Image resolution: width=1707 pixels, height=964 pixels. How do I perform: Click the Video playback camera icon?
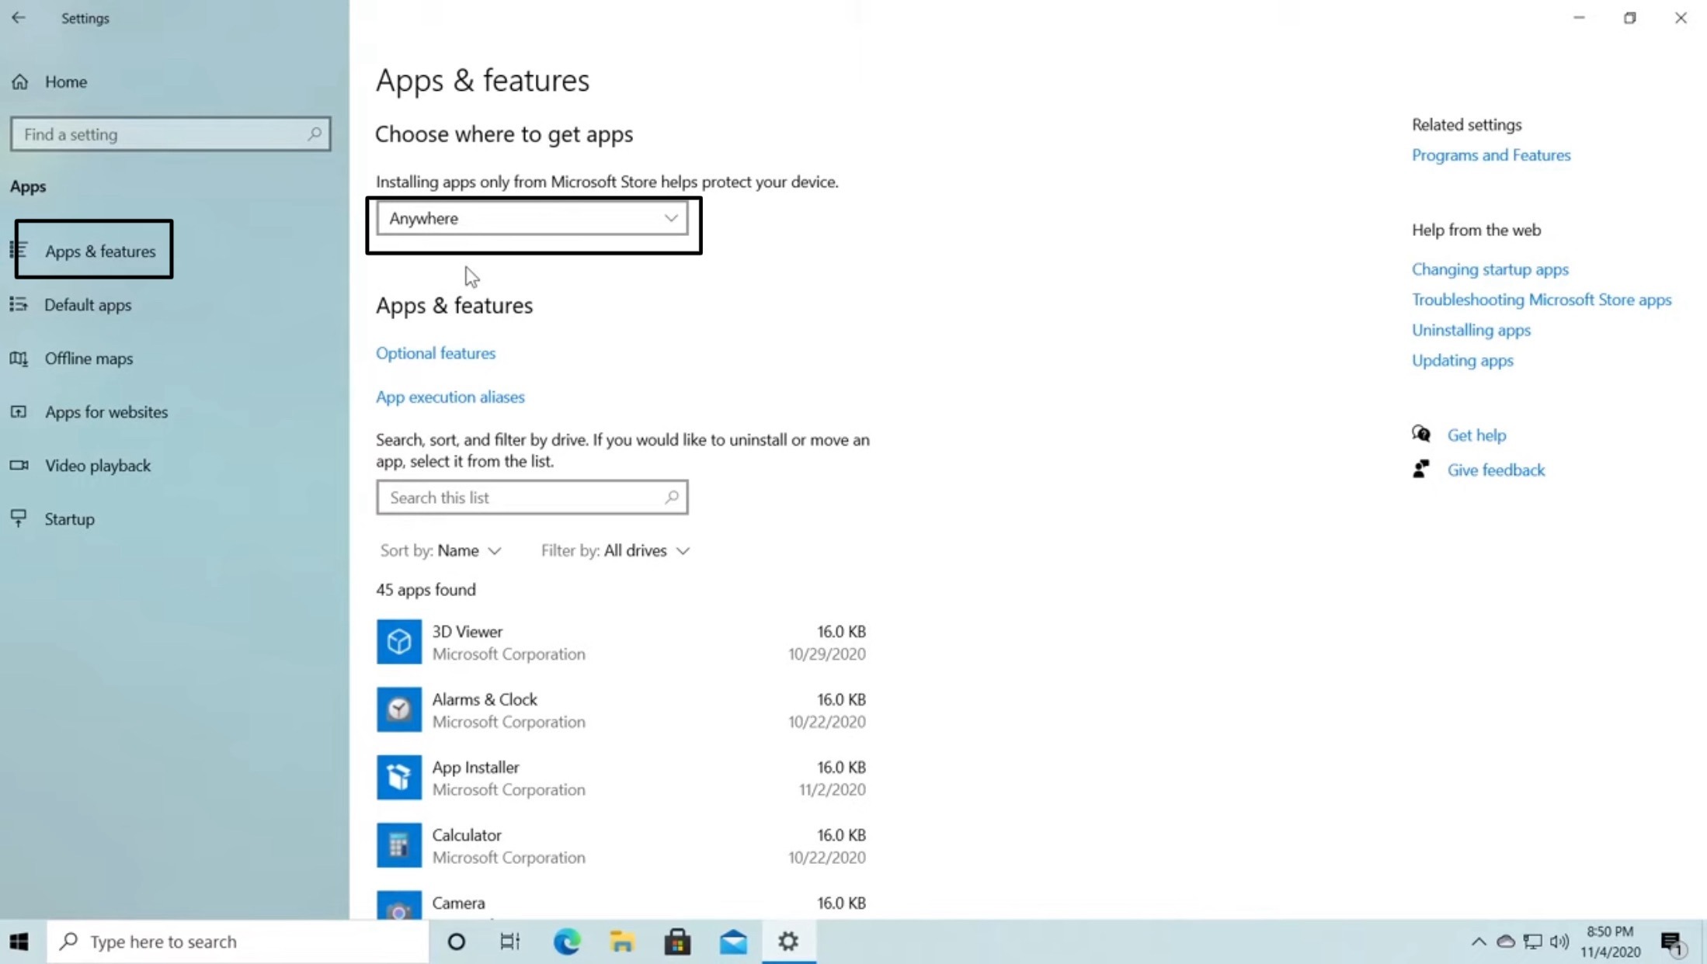(19, 465)
